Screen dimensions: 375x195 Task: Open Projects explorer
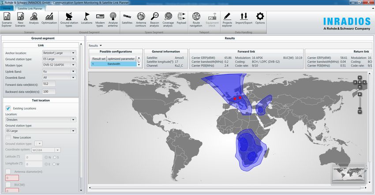tap(227, 19)
